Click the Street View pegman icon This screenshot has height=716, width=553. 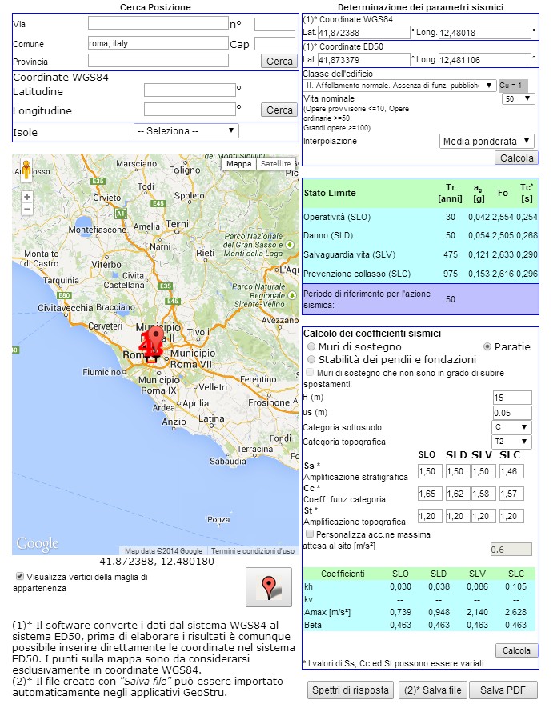26,170
